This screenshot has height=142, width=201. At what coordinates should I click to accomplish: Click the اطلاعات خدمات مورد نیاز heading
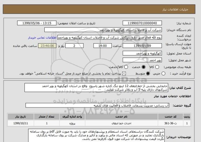(x=172, y=96)
